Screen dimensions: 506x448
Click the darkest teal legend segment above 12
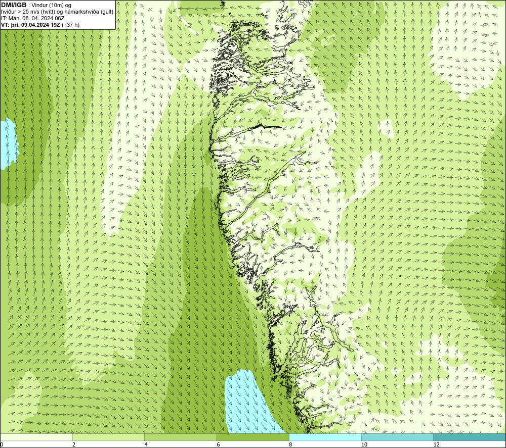(x=470, y=437)
